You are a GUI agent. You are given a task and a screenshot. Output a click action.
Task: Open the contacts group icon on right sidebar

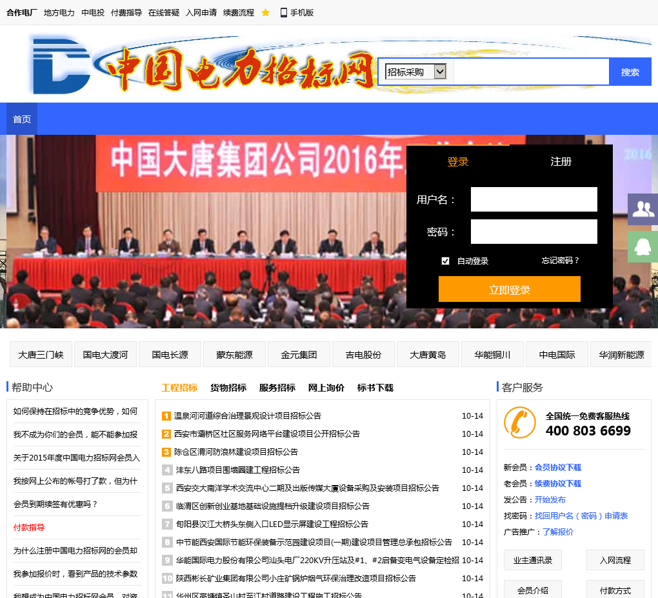click(643, 209)
